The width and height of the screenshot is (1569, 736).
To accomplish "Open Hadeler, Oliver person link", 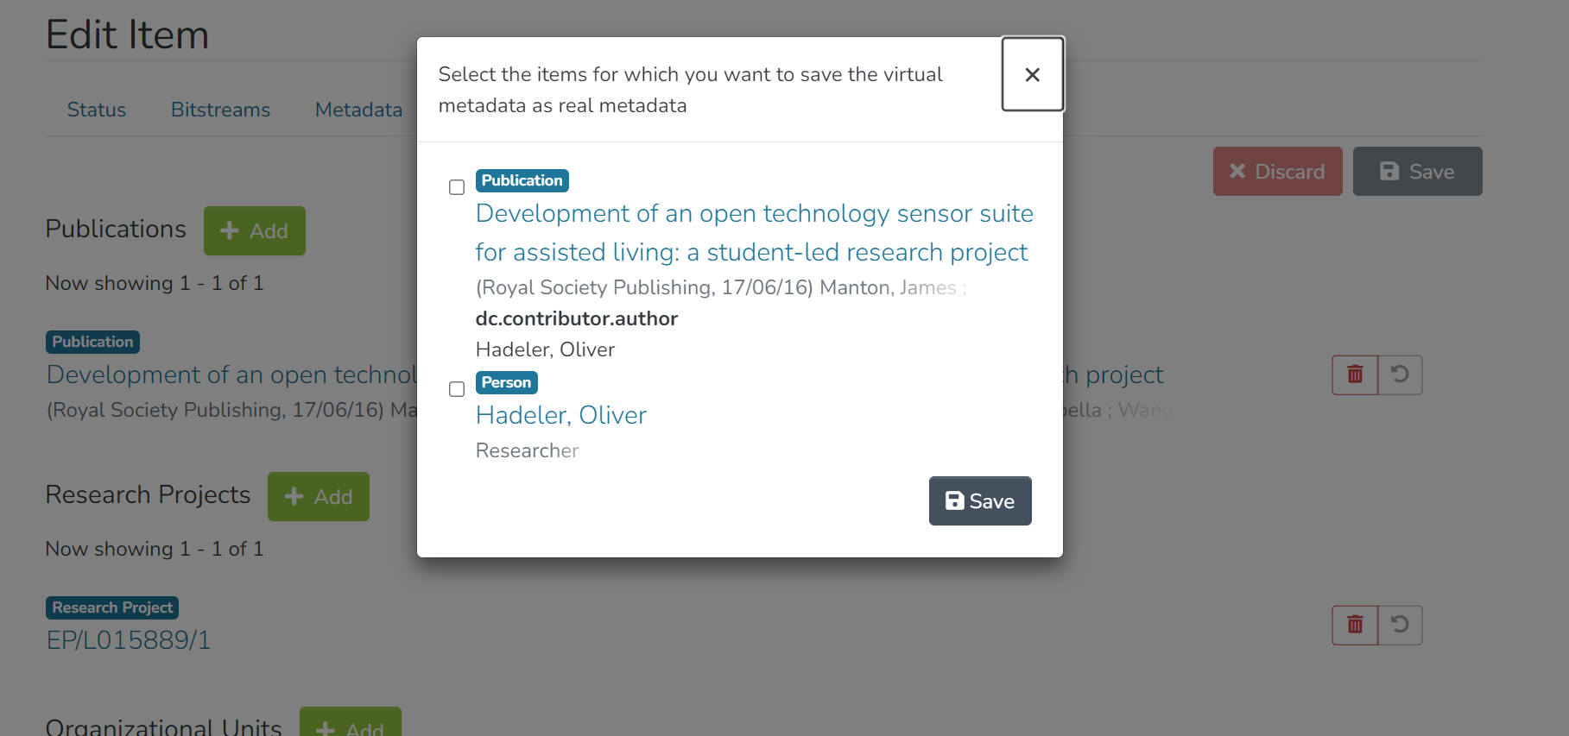I will (x=560, y=415).
